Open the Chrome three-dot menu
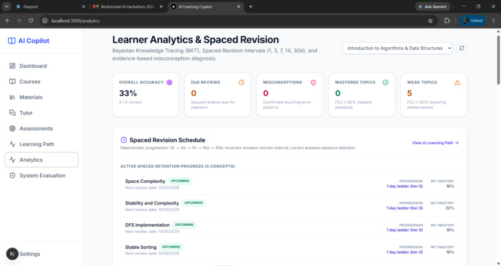 pos(494,21)
